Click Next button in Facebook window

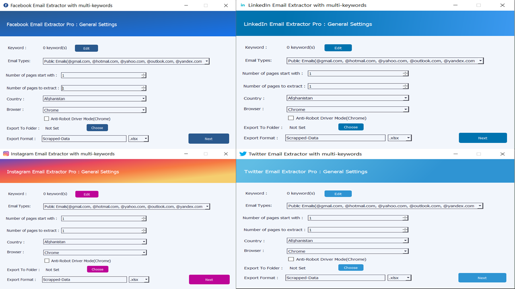209,138
